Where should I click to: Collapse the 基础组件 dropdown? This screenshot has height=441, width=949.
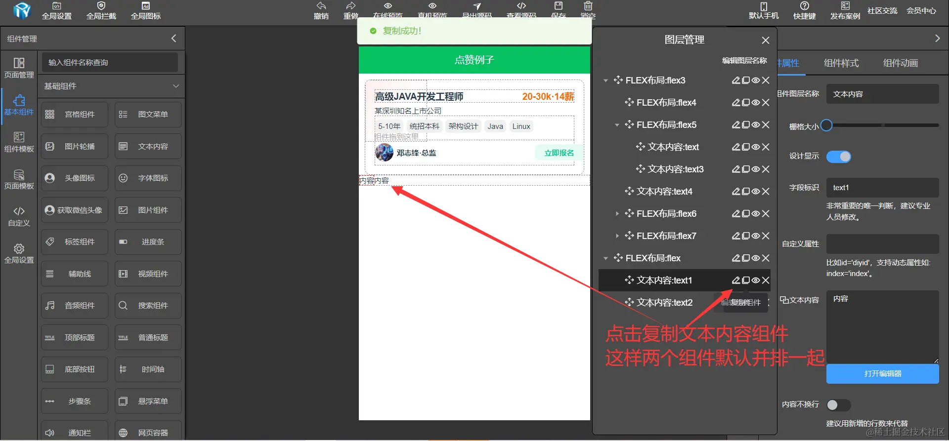[176, 86]
